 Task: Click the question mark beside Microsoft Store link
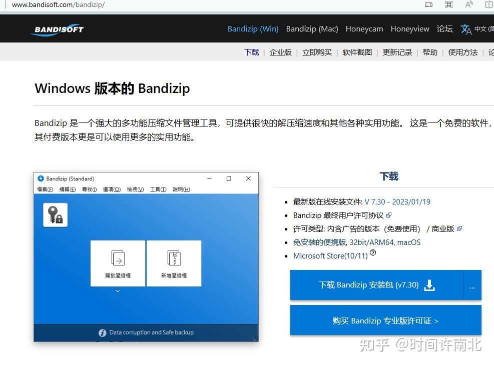click(x=372, y=252)
